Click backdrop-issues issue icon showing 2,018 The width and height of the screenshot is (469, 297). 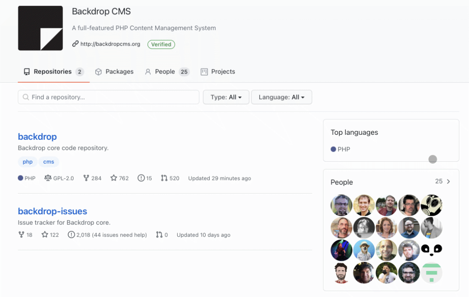pos(71,234)
